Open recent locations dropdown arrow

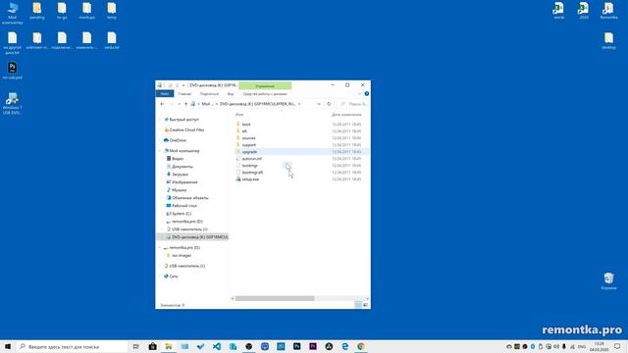coord(179,104)
